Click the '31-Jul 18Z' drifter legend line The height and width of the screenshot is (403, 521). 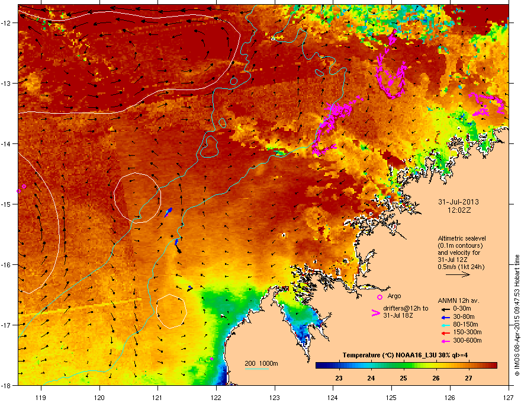[x=398, y=315]
